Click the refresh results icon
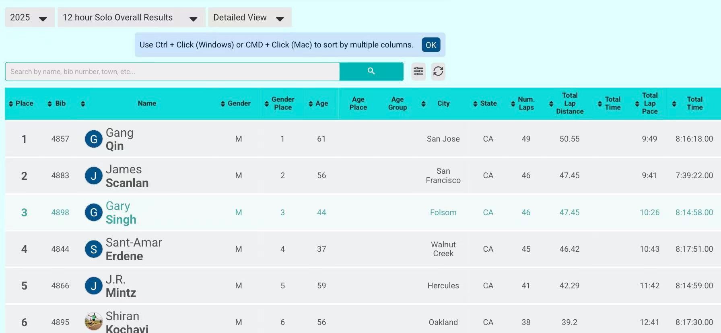Screen dimensions: 721x333 coord(438,71)
